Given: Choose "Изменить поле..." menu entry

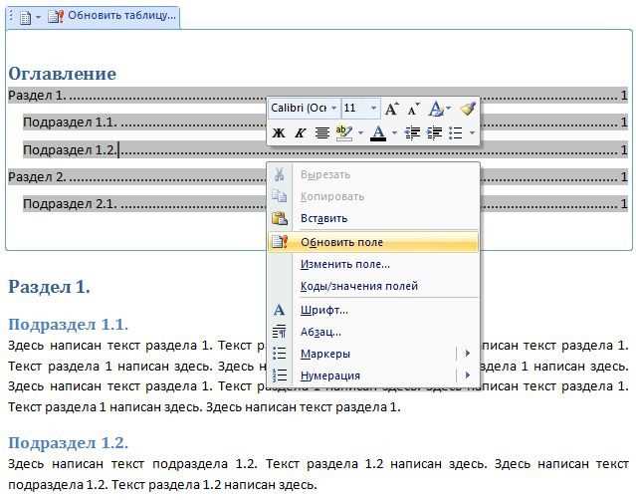Looking at the screenshot, I should pos(345,264).
